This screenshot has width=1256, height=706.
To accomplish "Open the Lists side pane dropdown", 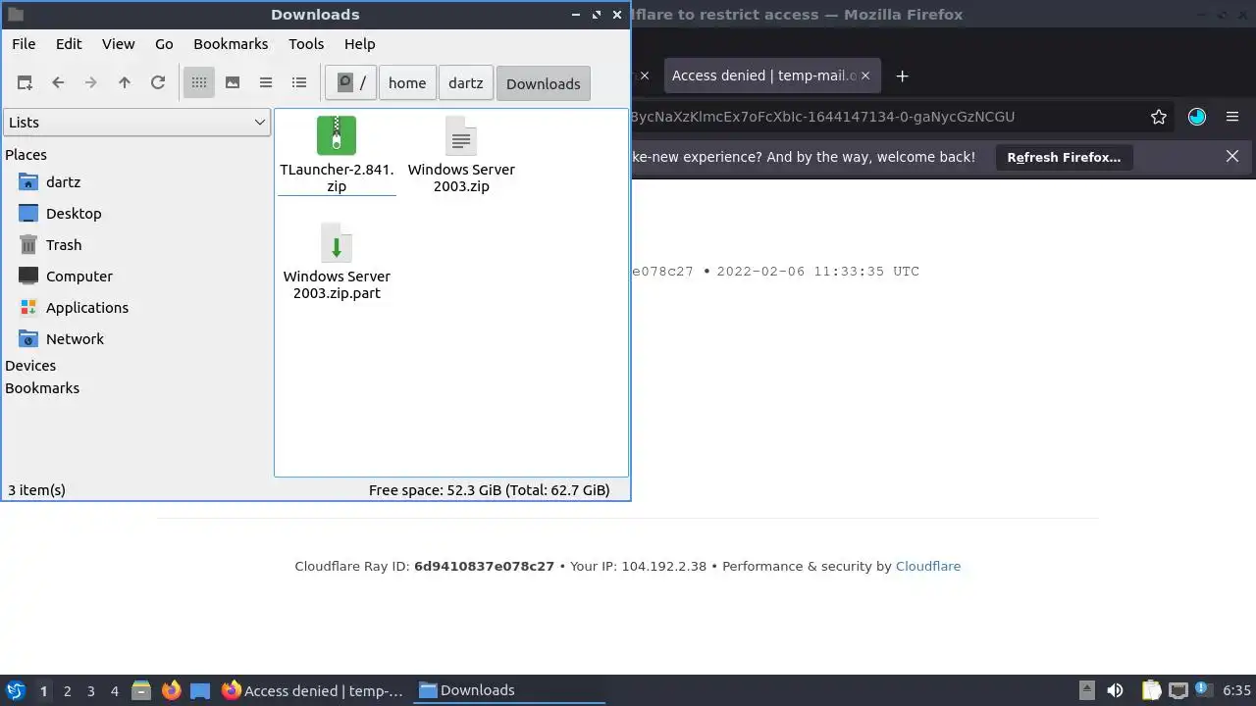I will (x=136, y=123).
